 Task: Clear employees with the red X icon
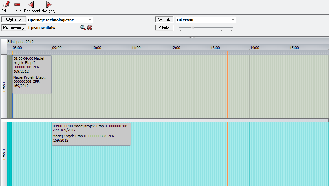point(90,28)
